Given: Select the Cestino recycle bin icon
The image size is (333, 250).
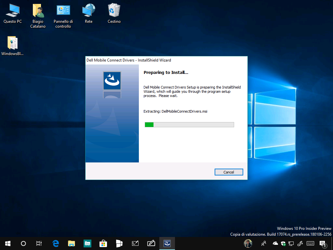Looking at the screenshot, I should (x=114, y=13).
